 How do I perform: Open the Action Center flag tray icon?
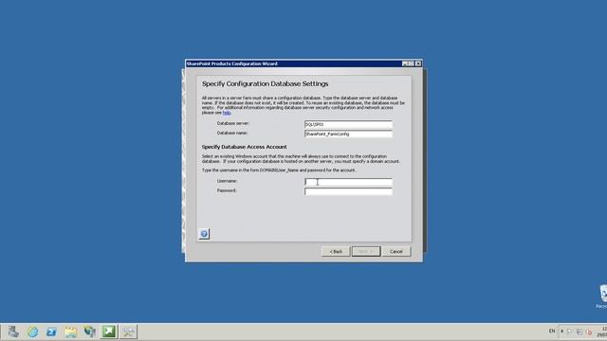click(x=569, y=332)
